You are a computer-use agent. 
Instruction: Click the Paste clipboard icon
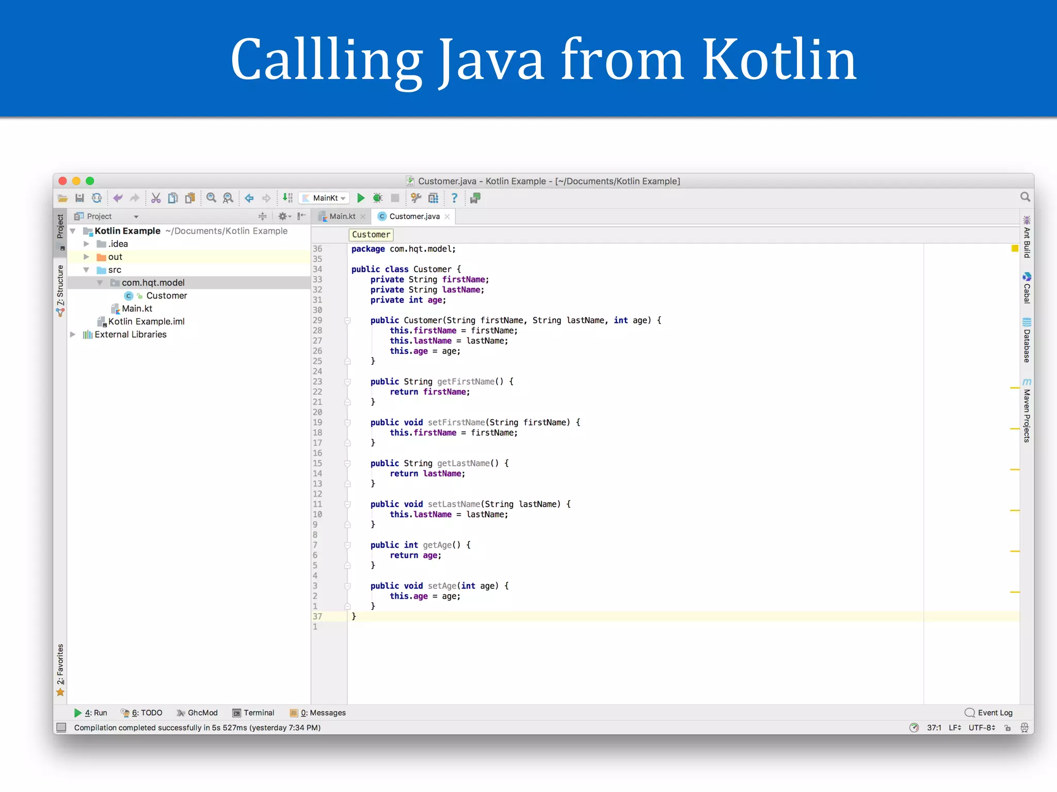[190, 198]
